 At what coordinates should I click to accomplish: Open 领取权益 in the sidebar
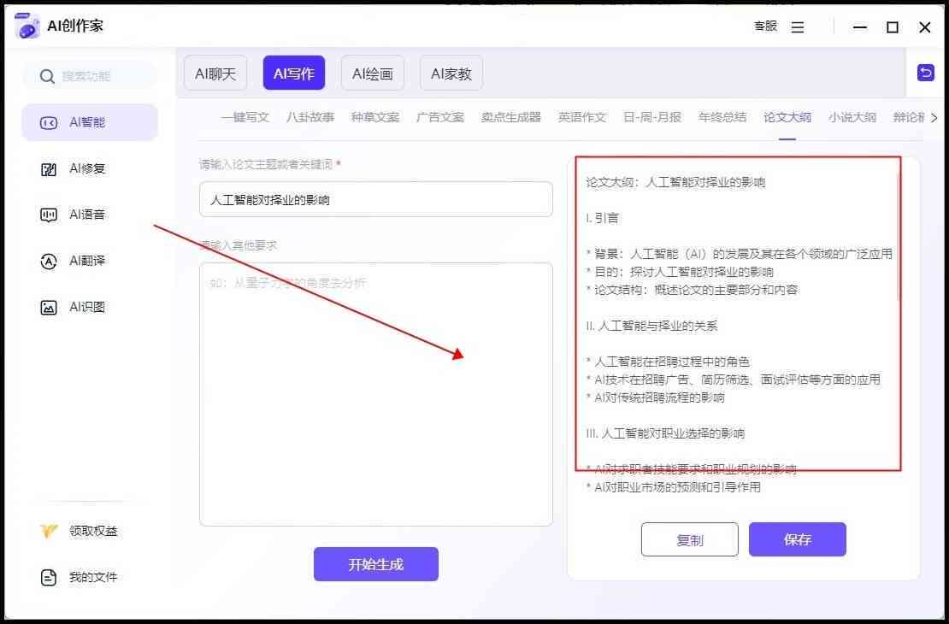tap(90, 531)
